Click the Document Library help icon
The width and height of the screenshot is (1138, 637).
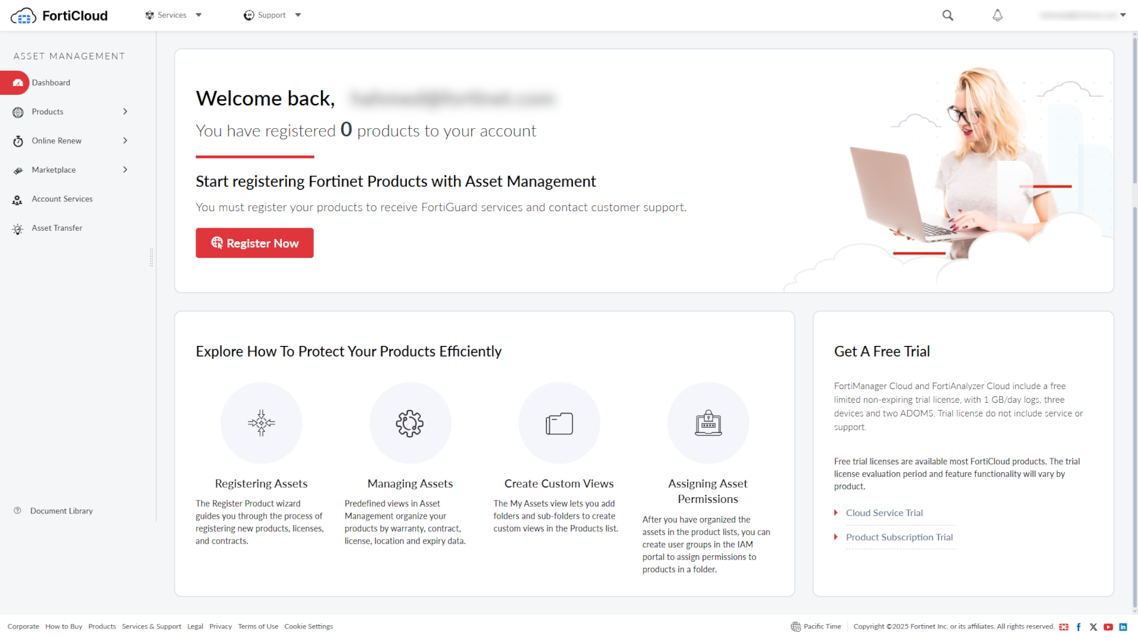click(x=18, y=511)
